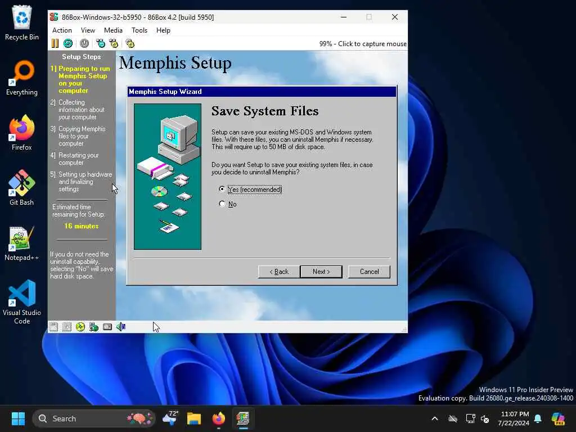Click the 86Box window title bar text
The width and height of the screenshot is (576, 432).
point(138,17)
